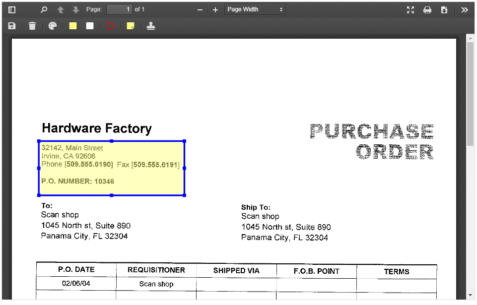Expand the extra tools chevron menu

point(465,9)
